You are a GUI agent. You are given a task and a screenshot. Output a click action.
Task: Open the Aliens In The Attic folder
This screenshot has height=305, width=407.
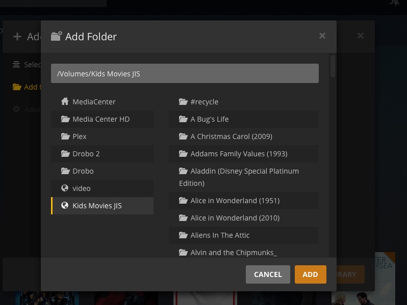244,235
